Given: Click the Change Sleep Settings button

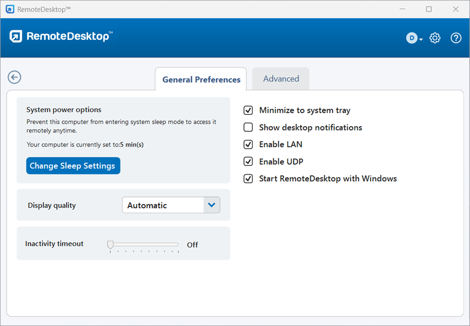Looking at the screenshot, I should click(73, 166).
